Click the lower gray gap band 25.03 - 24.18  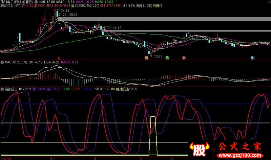[x=186, y=31]
